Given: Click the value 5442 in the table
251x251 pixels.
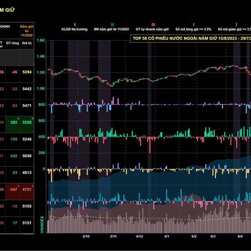Looking at the screenshot, I should (x=27, y=89).
